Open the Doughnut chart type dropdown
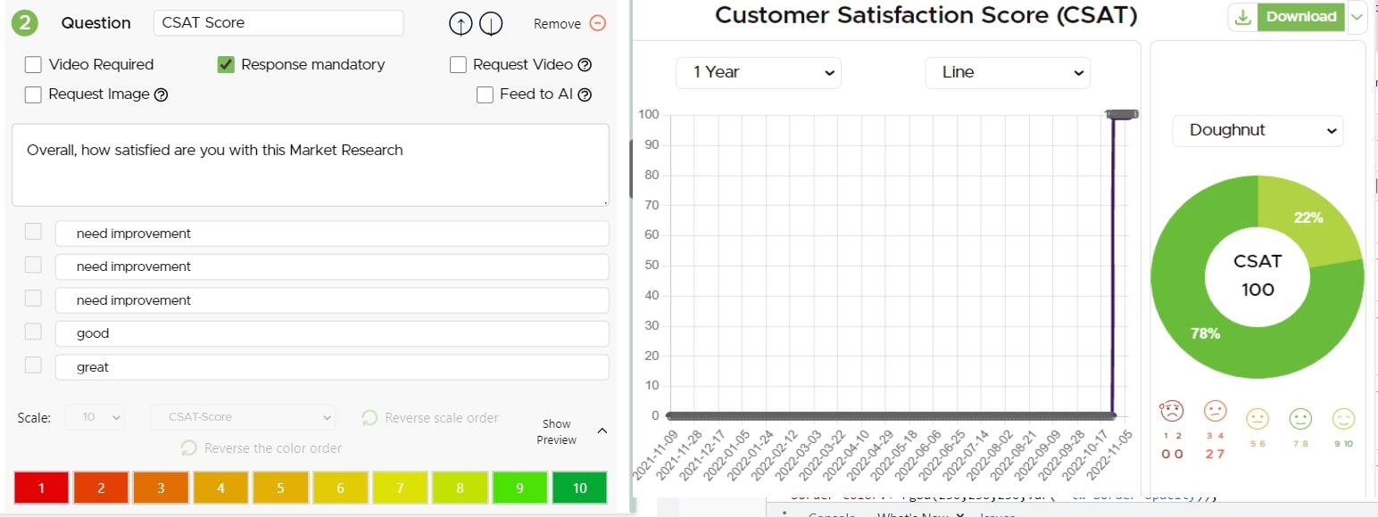This screenshot has width=1378, height=517. tap(1257, 130)
